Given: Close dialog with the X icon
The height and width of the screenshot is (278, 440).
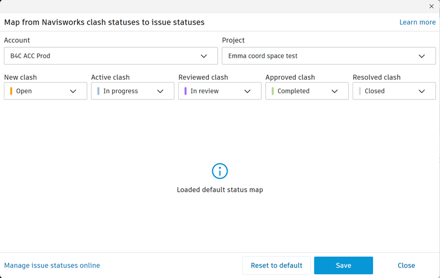Looking at the screenshot, I should pyautogui.click(x=432, y=7).
